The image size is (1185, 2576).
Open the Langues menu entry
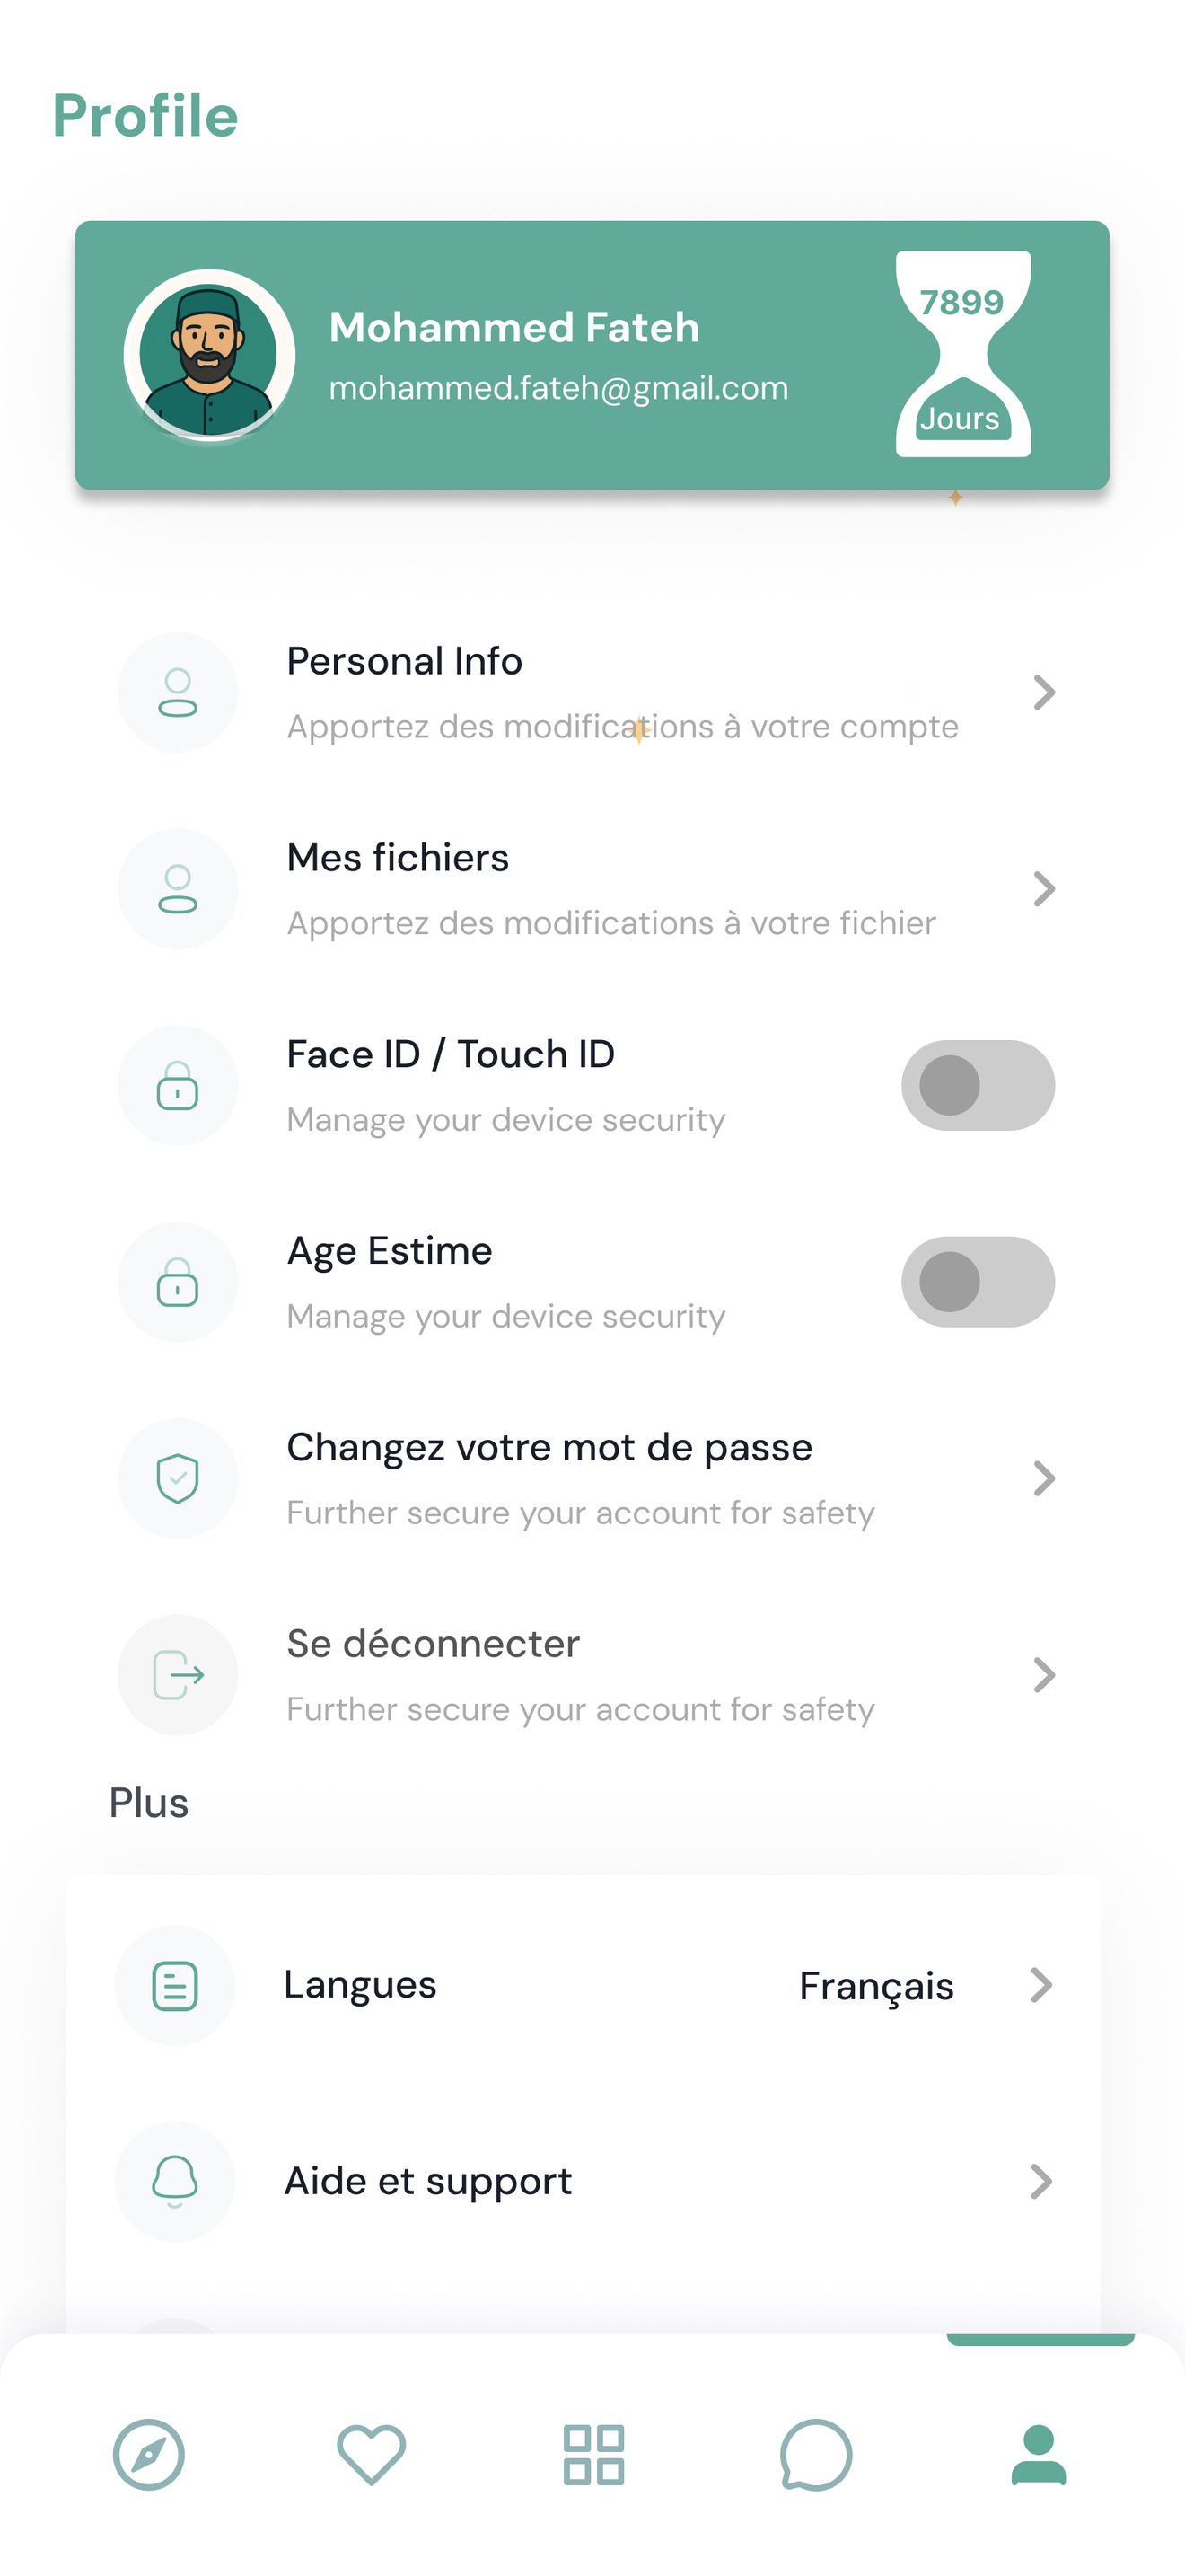pyautogui.click(x=584, y=1985)
